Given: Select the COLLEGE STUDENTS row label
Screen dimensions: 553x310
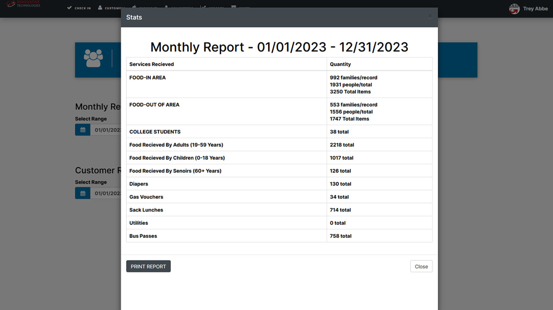Looking at the screenshot, I should 155,132.
